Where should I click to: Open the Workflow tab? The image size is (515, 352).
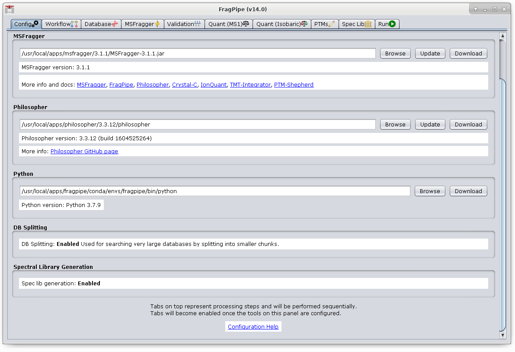point(61,24)
